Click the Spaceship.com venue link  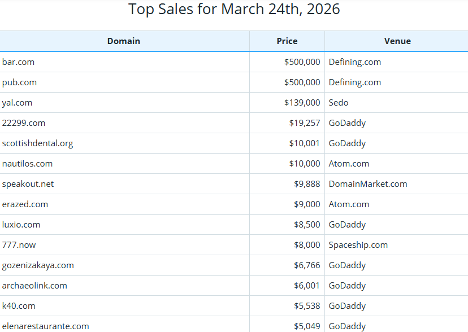[358, 244]
